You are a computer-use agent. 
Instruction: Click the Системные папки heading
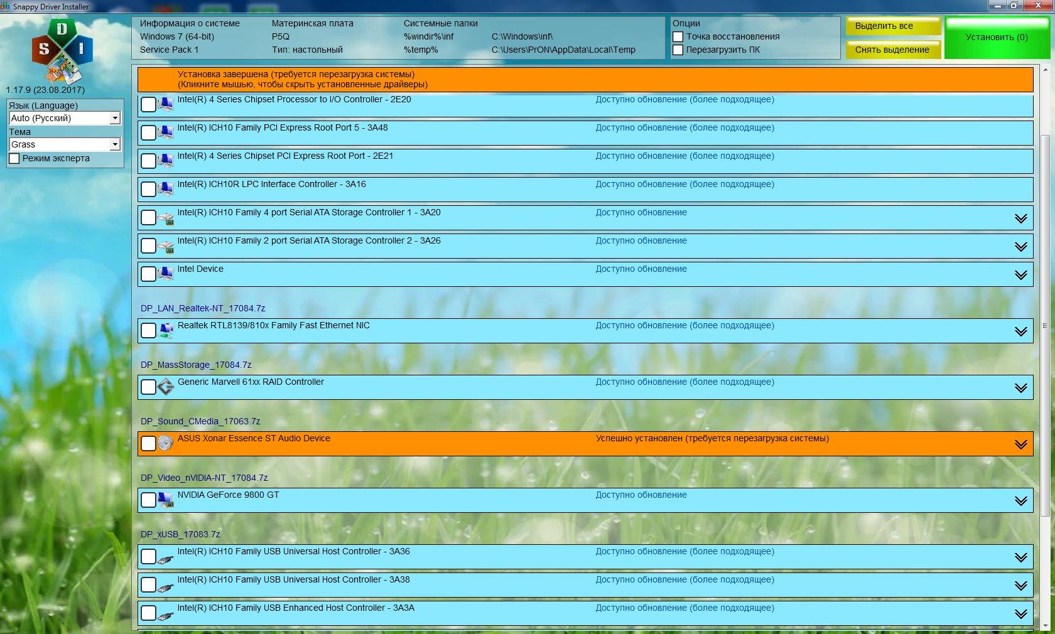(x=441, y=23)
